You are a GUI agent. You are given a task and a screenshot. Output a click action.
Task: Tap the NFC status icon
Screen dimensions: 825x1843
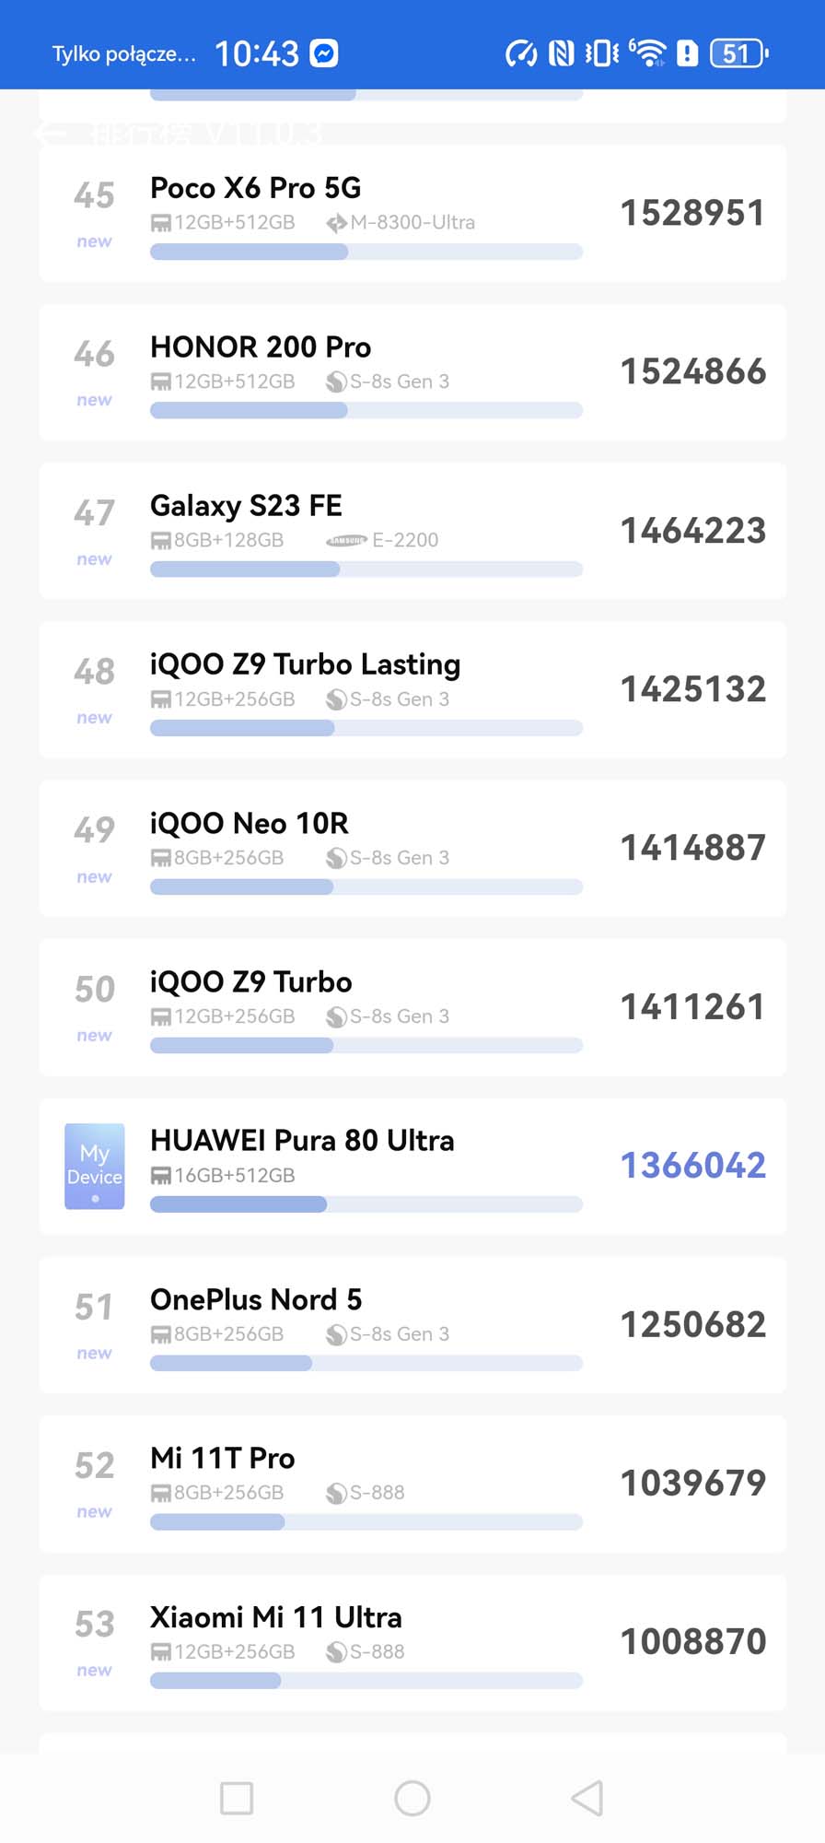(x=561, y=53)
